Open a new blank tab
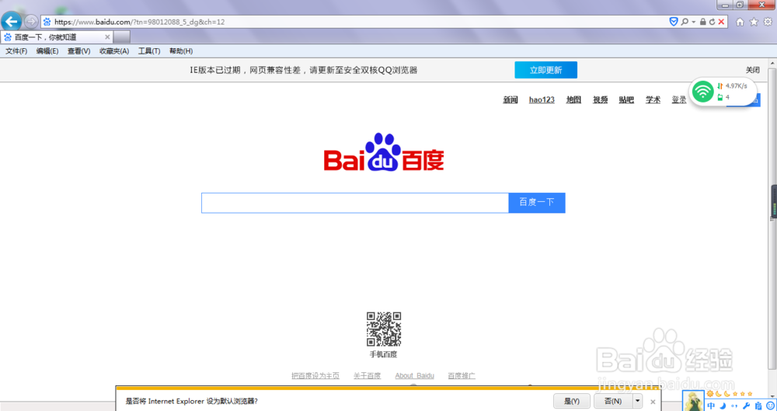 pos(122,37)
